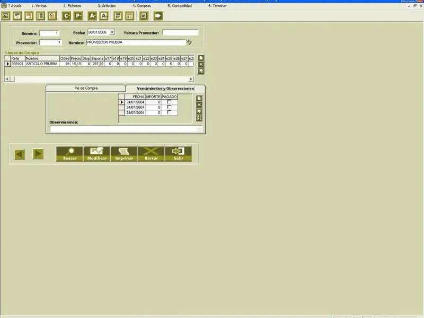Click the 'Precio' column header

pyautogui.click(x=76, y=58)
